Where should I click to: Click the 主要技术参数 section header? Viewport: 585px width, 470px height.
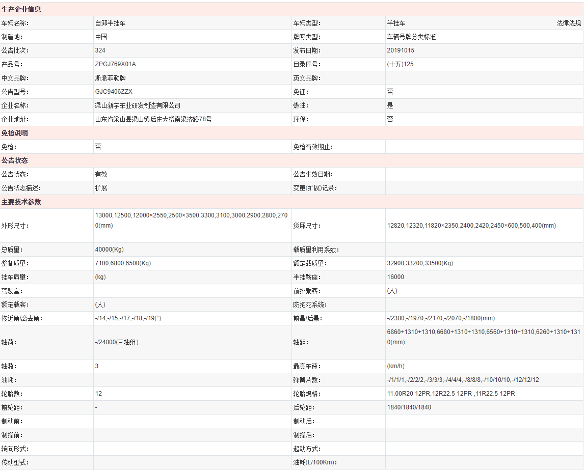click(21, 202)
